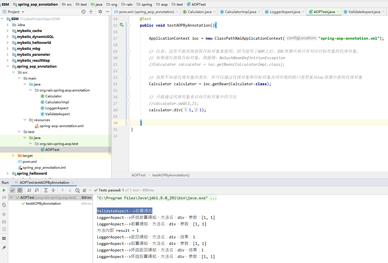Expand mybatis_cache module

8,31
